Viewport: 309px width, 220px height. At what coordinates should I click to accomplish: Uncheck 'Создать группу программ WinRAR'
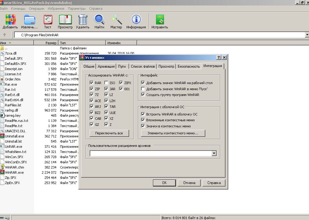[143, 94]
